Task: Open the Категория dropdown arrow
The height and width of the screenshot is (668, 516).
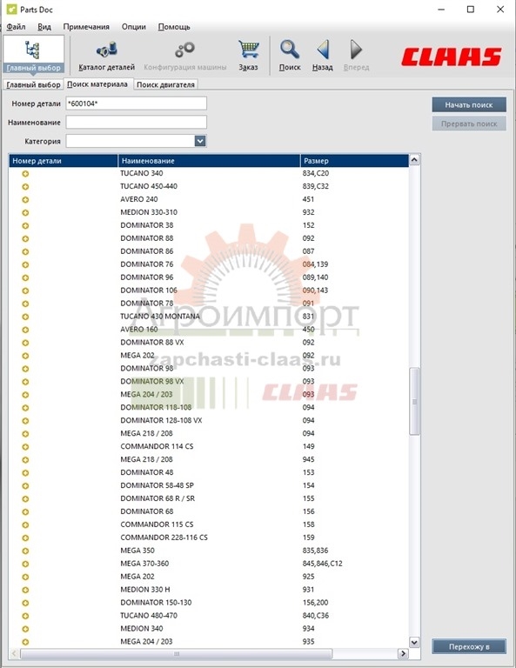Action: click(x=200, y=141)
